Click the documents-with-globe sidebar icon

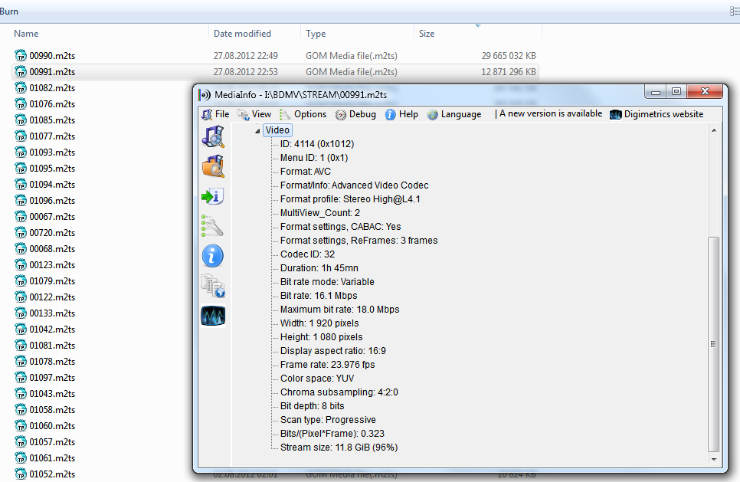(x=213, y=286)
